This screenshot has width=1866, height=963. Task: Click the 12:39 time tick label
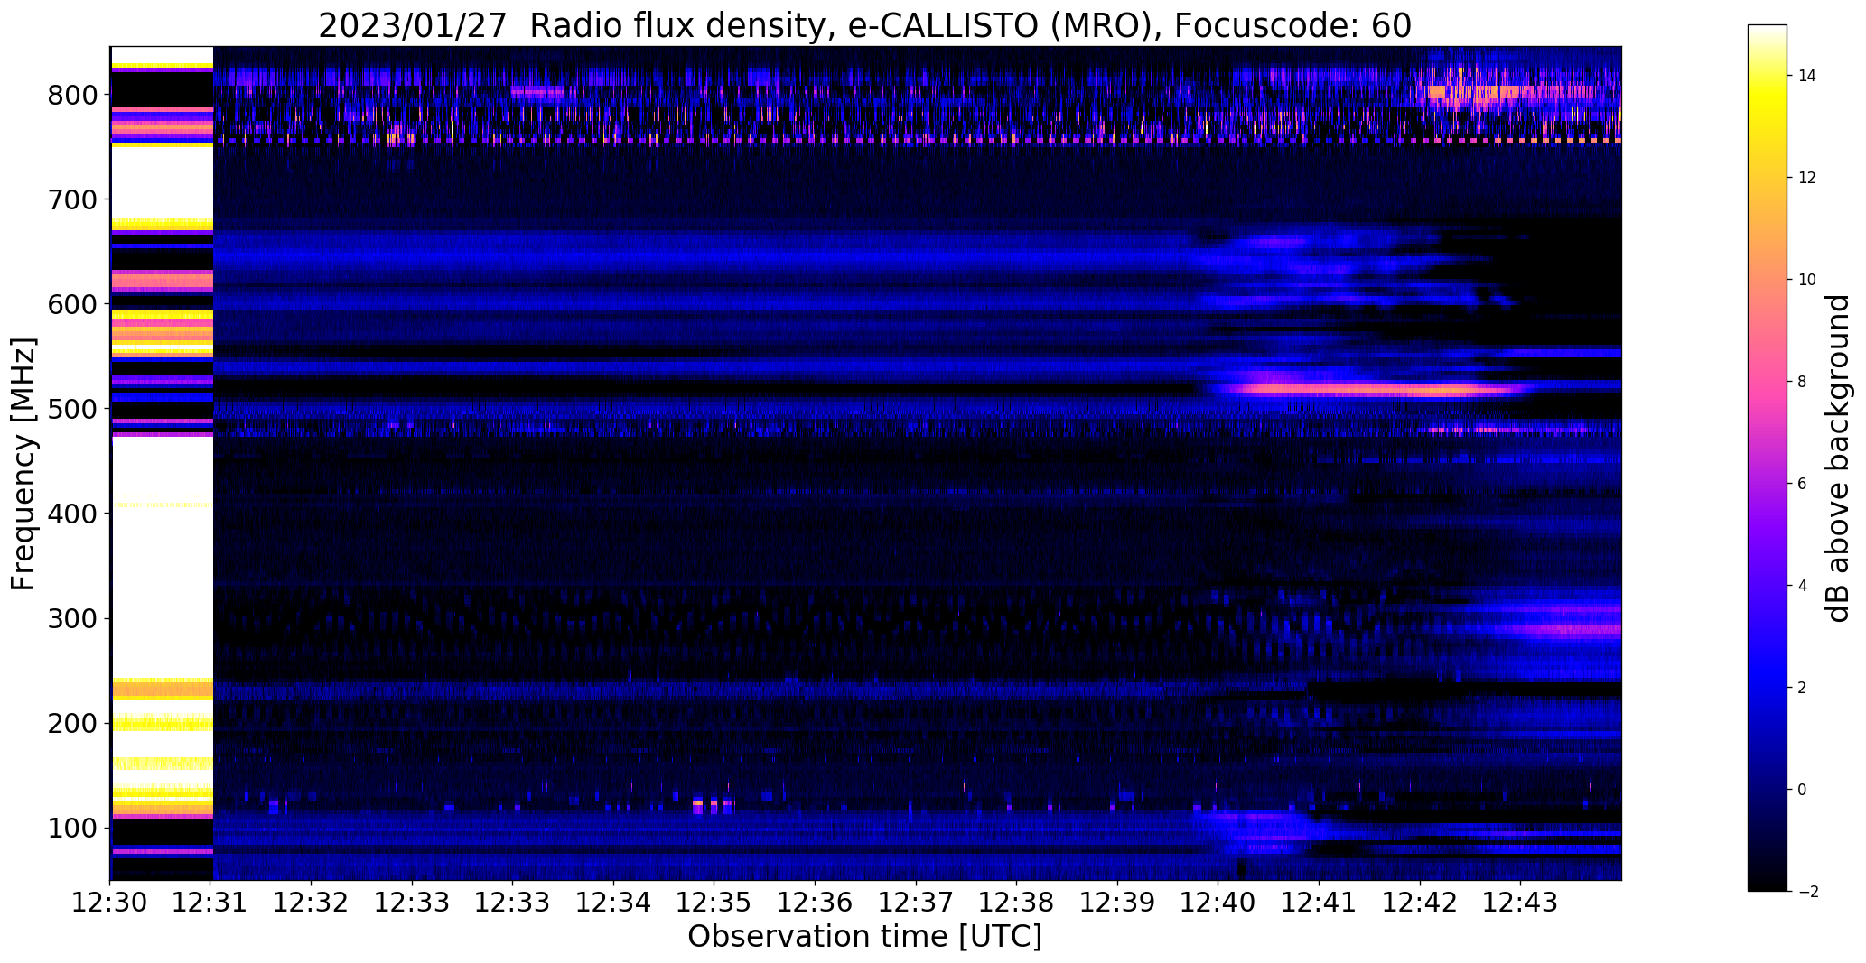click(x=1117, y=903)
